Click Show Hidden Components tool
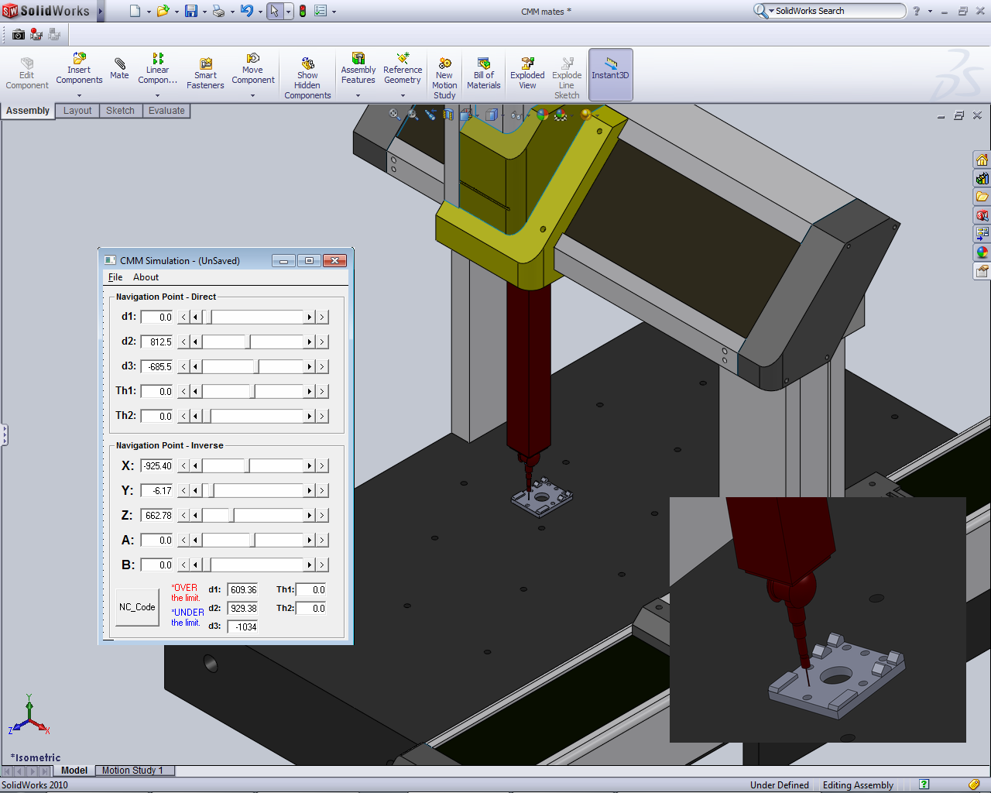The image size is (991, 793). coord(307,77)
